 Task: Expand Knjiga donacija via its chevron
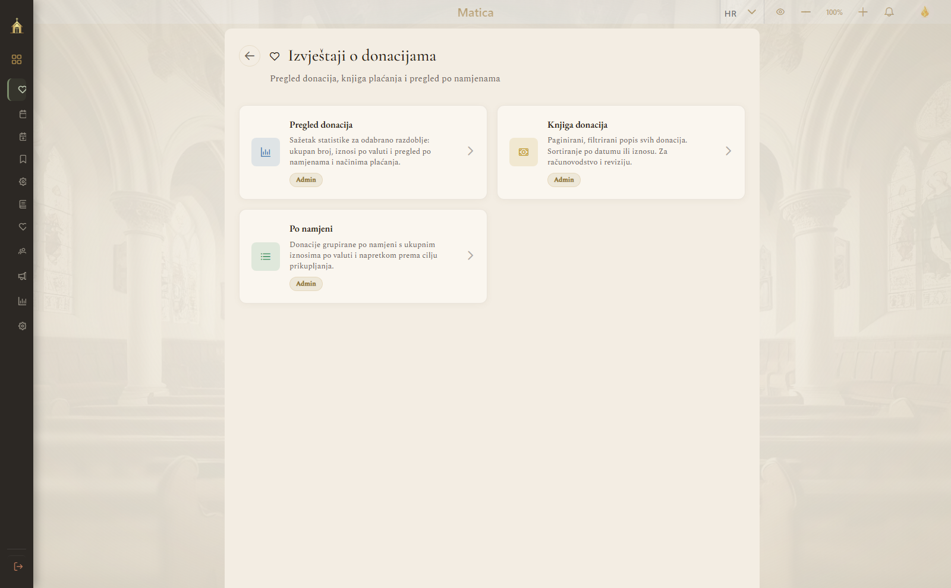pos(728,151)
